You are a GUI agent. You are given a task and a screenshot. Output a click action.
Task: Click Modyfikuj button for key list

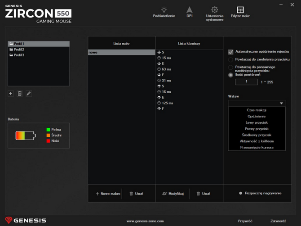[x=173, y=194]
